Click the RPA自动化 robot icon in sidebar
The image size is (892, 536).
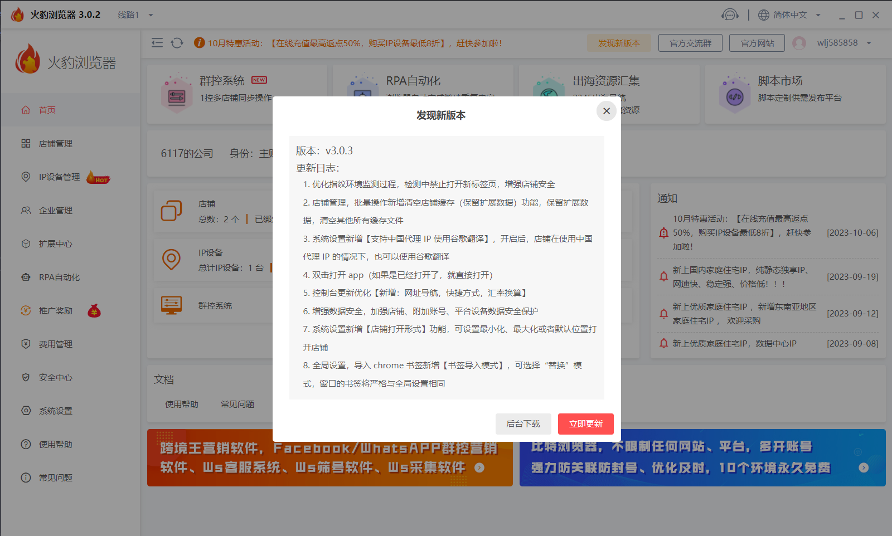[26, 277]
